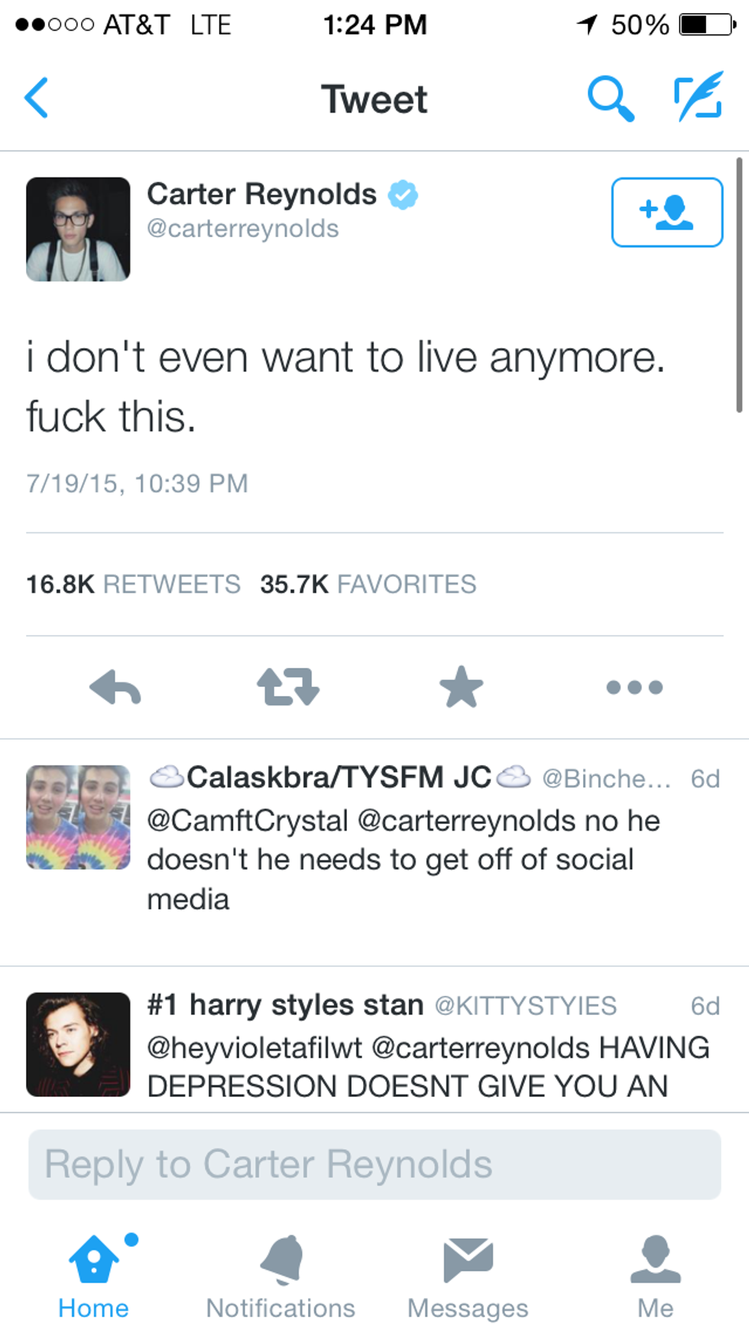The width and height of the screenshot is (749, 1331).
Task: Tap the @carterreynolds handle under name
Action: (242, 229)
